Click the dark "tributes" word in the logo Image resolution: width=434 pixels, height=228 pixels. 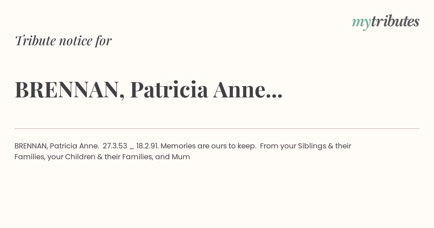point(395,21)
